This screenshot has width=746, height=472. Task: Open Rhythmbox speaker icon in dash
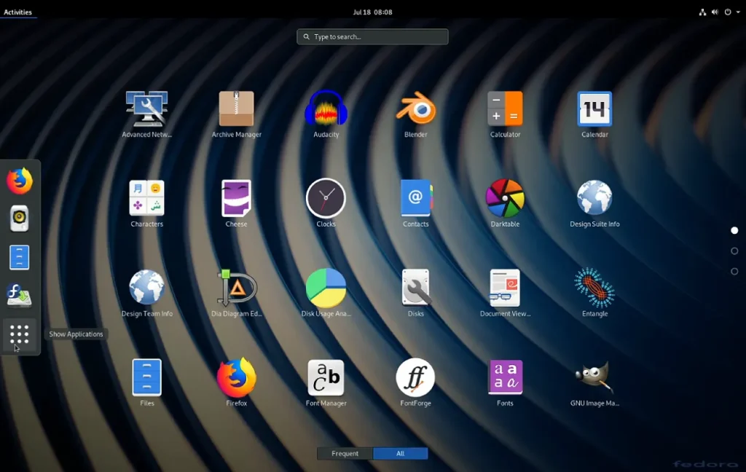[x=20, y=219]
